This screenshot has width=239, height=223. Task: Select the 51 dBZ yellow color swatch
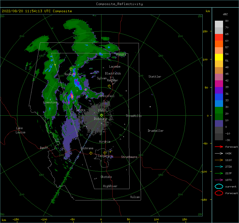[219, 57]
